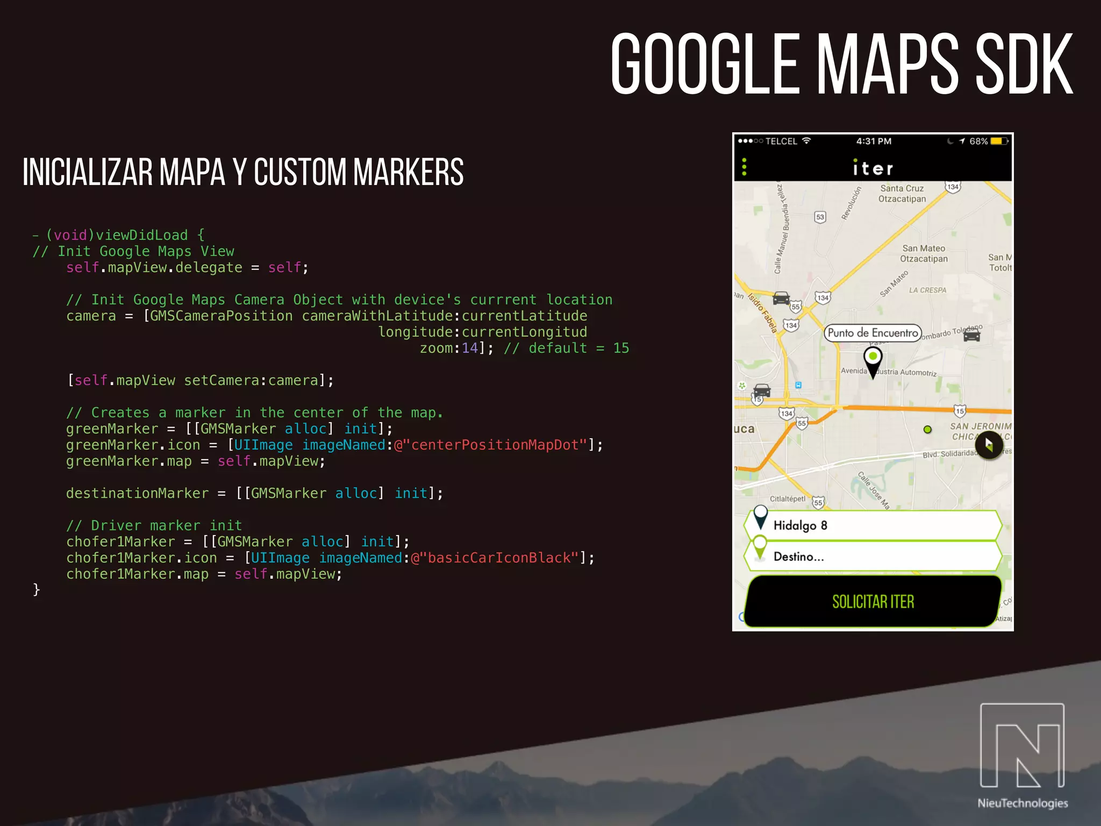Click the setCamera:camera code line
This screenshot has width=1101, height=826.
pos(200,380)
